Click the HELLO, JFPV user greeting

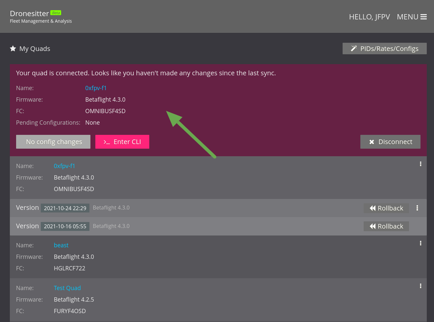coord(369,17)
